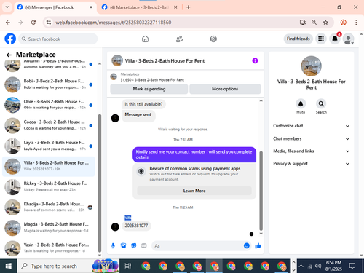
Task: Click Mark as pending button
Action: [x=149, y=89]
